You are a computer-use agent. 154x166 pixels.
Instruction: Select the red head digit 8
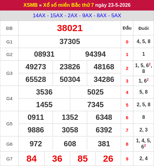(x=127, y=144)
